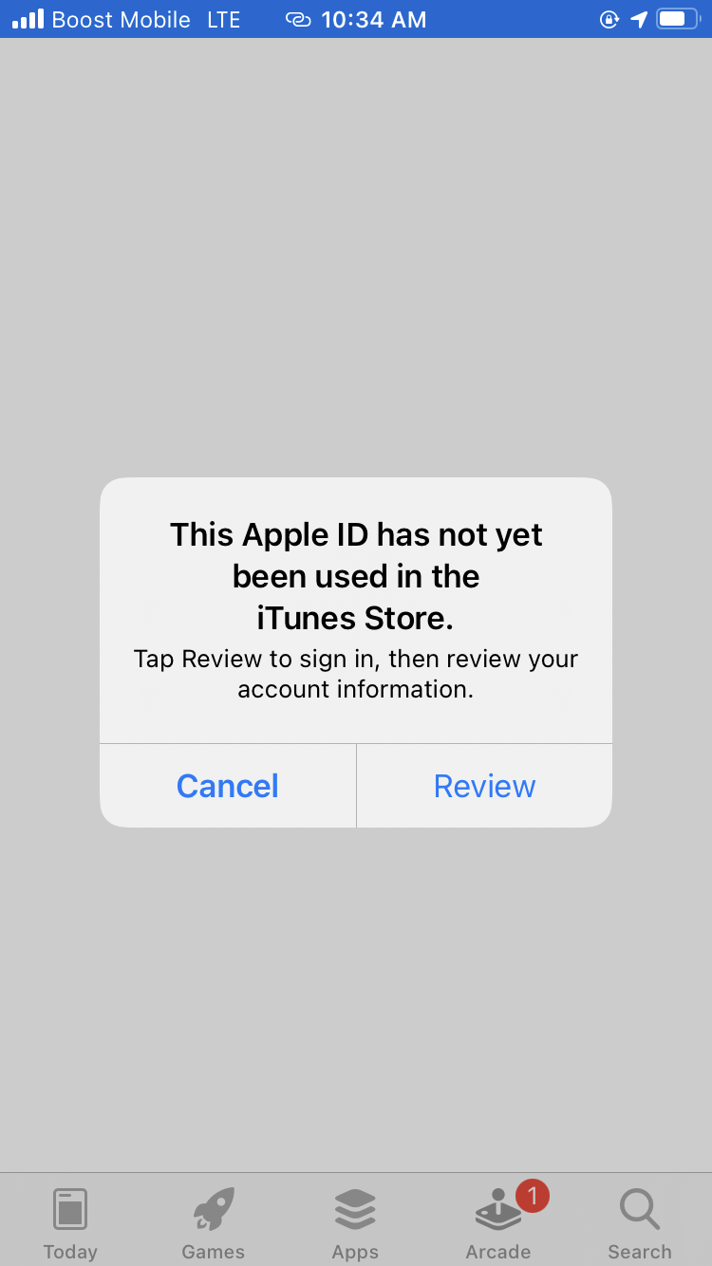The width and height of the screenshot is (712, 1266).
Task: Open the Apps stacked layers icon
Action: tap(355, 1210)
